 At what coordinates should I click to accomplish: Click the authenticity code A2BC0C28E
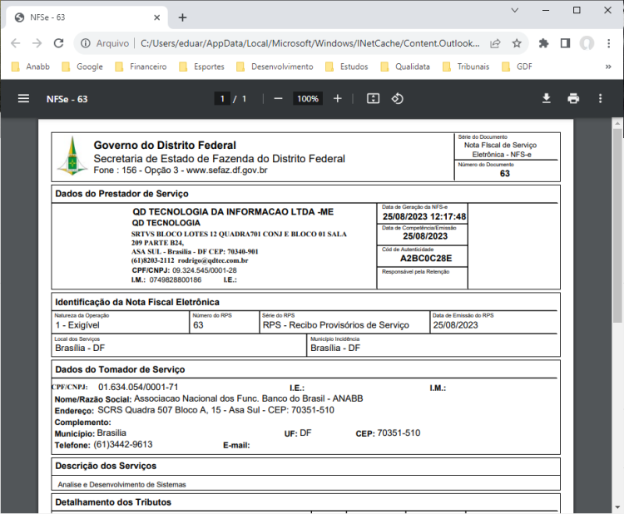coord(426,258)
